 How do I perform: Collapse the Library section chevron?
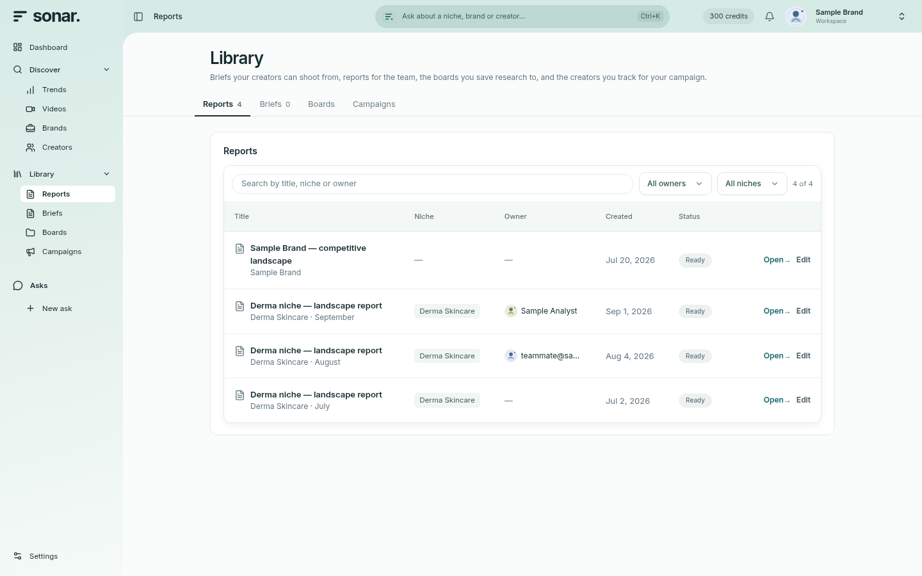[x=107, y=174]
